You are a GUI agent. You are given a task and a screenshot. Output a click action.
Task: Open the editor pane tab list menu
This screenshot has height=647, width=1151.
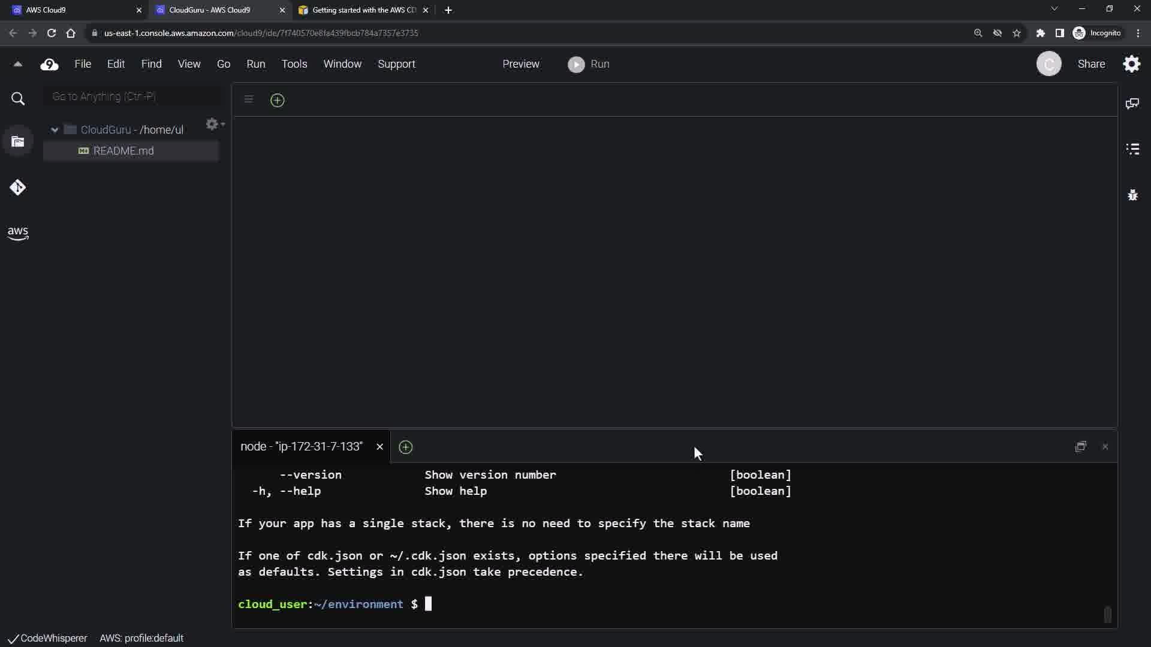[249, 99]
